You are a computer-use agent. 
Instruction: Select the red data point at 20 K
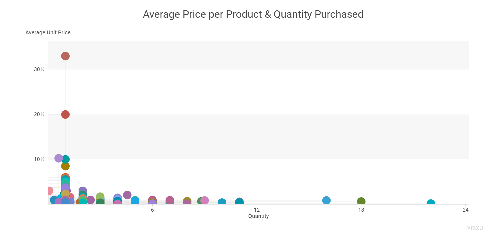click(x=65, y=114)
